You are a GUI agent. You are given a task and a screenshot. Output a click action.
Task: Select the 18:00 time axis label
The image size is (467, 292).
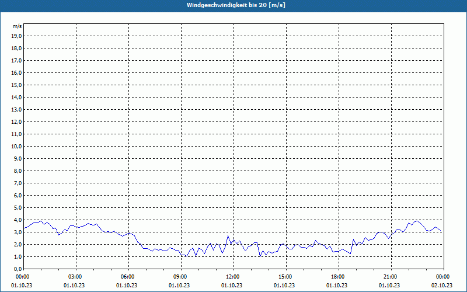[x=337, y=277]
